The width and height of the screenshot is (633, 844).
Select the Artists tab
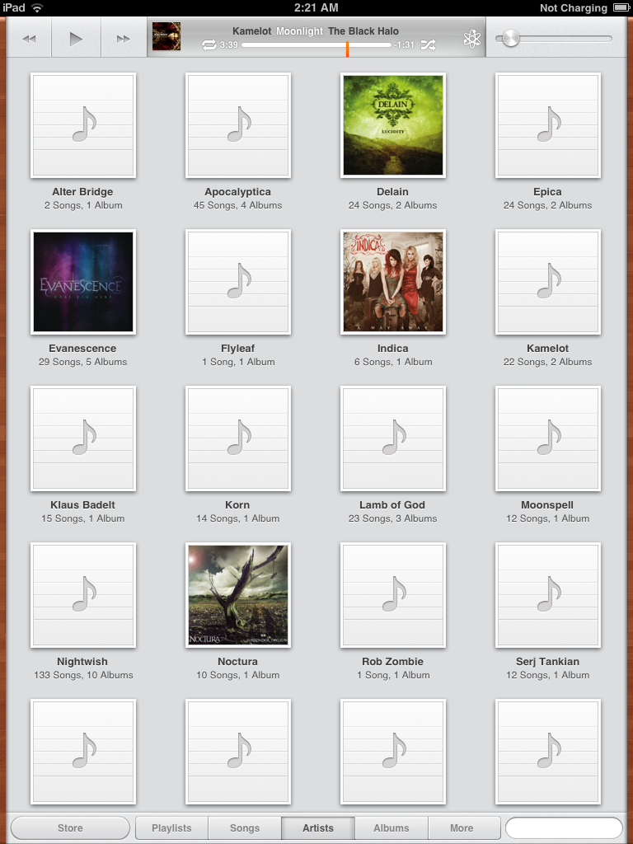318,828
